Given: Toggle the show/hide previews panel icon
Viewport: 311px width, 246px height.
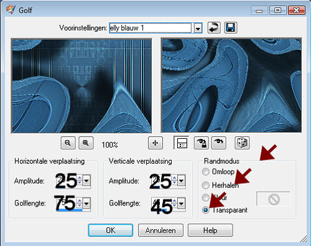Looking at the screenshot, I should [x=182, y=143].
